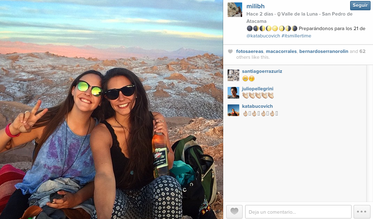Open santiagoerrazuriz commenter username
Image resolution: width=373 pixels, height=219 pixels.
tap(262, 71)
